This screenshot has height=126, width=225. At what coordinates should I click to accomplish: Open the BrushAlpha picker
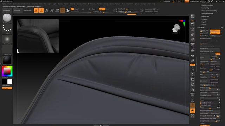click(7, 40)
